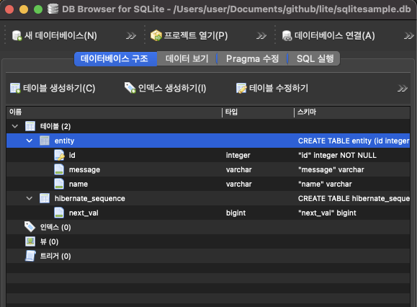Click the 'bigint' type cell

[236, 213]
